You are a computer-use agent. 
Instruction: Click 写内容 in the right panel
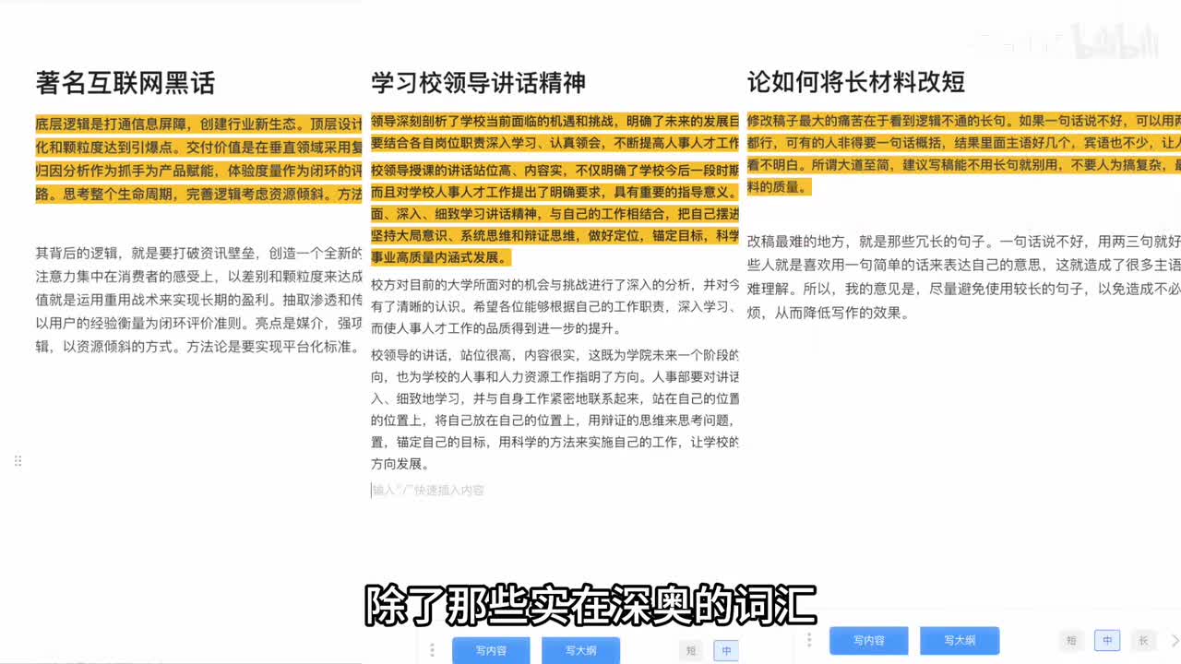click(x=868, y=640)
